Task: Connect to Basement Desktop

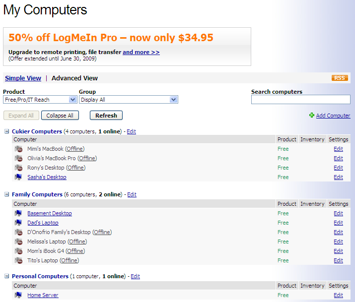Action: 50,213
